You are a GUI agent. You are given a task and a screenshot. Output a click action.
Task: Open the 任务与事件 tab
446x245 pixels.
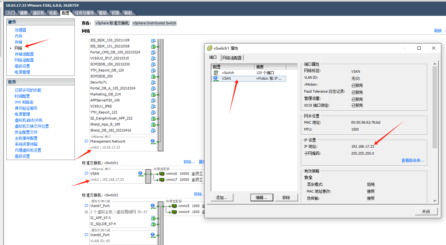(85, 13)
